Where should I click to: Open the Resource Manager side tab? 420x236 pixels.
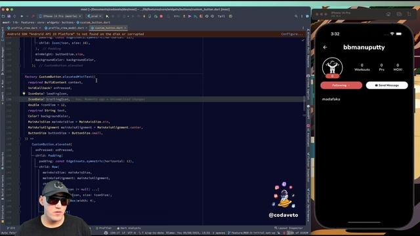pyautogui.click(x=3, y=60)
